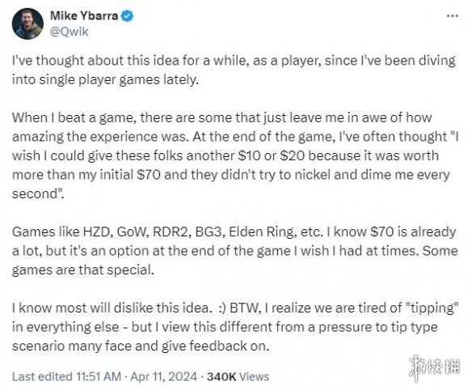Click the paragraph starting 'When I beat'
The image size is (472, 391).
[x=235, y=155]
